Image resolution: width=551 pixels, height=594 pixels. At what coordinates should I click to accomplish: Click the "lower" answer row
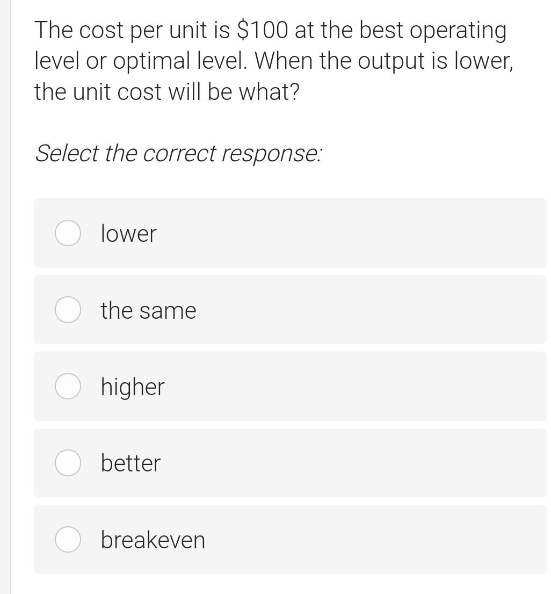coord(290,233)
